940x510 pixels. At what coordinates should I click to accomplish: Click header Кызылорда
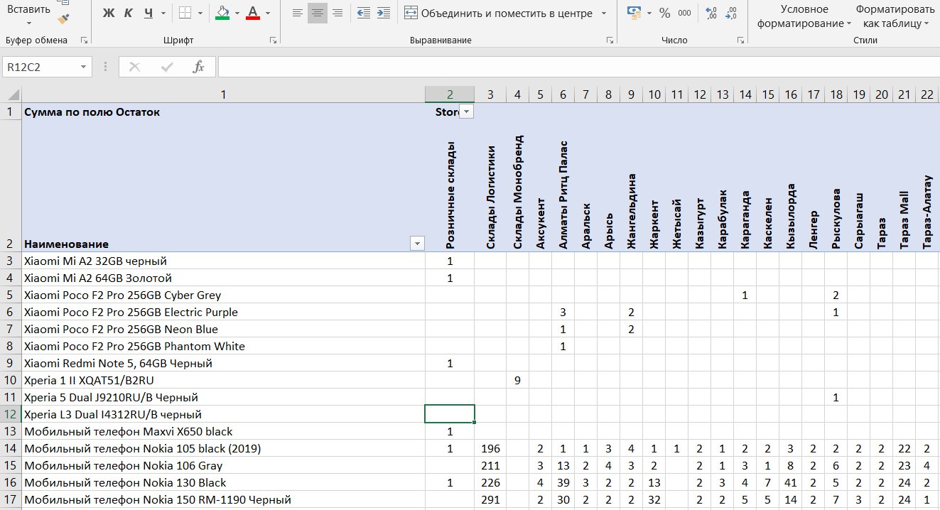coord(792,217)
